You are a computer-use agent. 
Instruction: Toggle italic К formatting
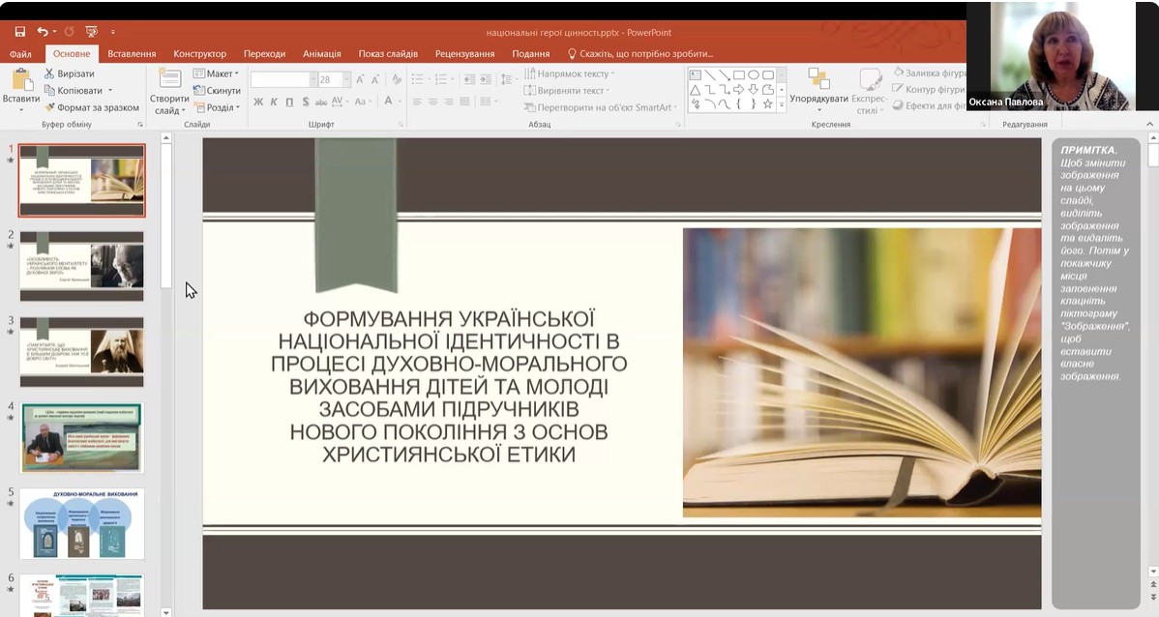(274, 102)
